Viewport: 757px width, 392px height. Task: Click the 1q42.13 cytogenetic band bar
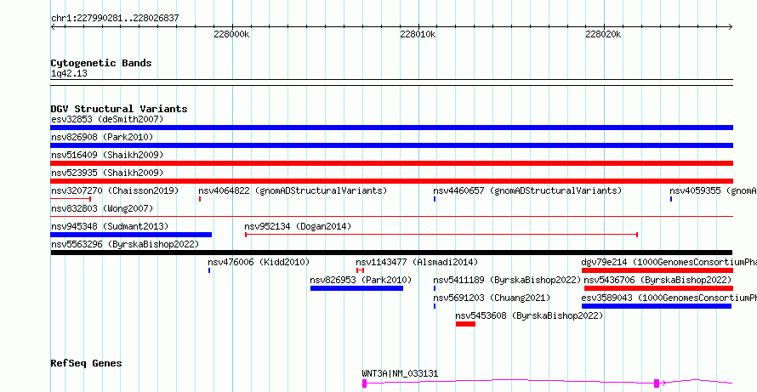pyautogui.click(x=391, y=82)
